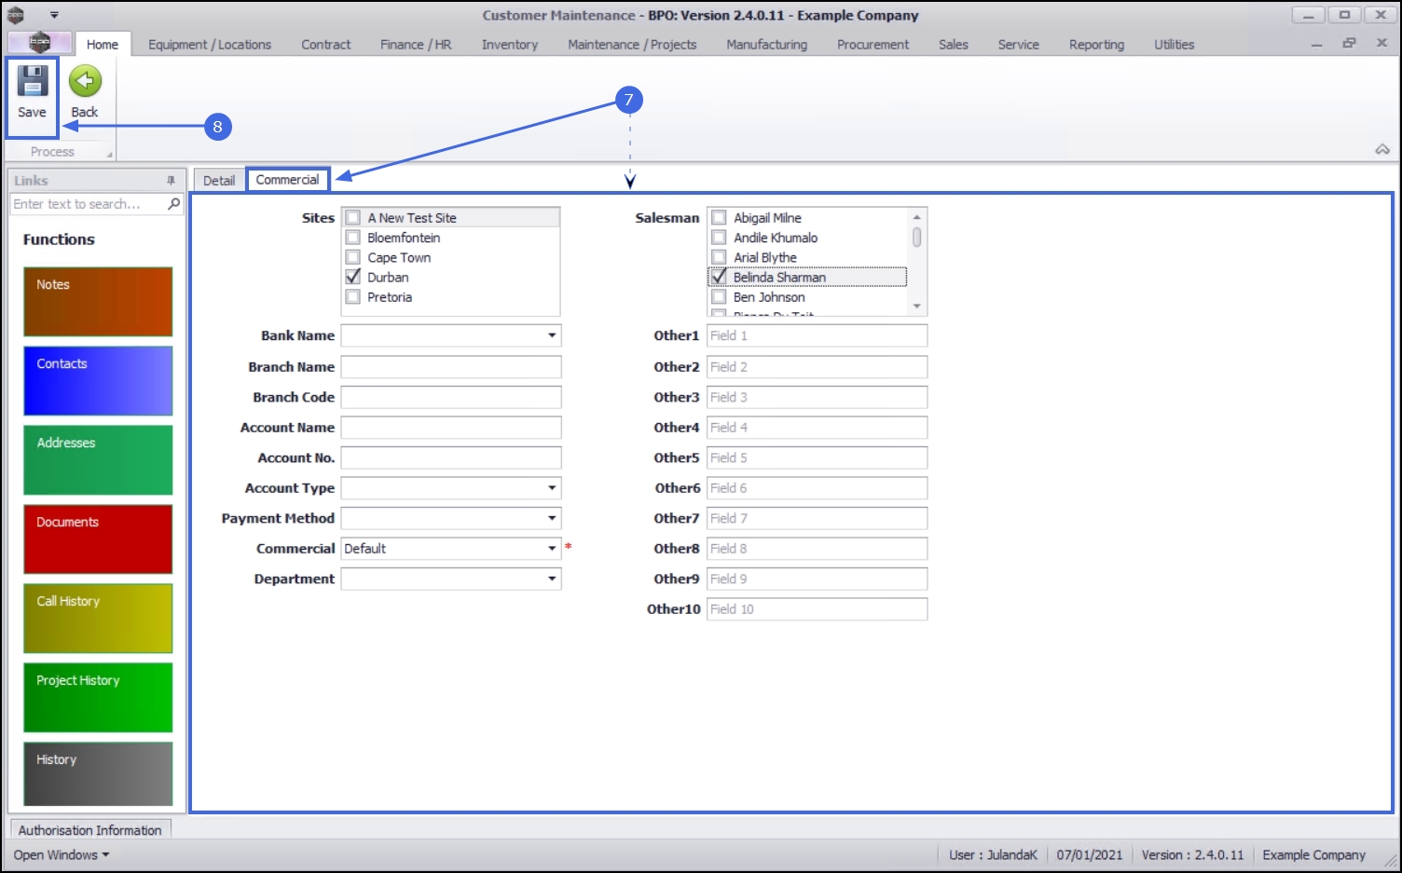Open the Contacts function tile
This screenshot has width=1402, height=873.
(98, 381)
